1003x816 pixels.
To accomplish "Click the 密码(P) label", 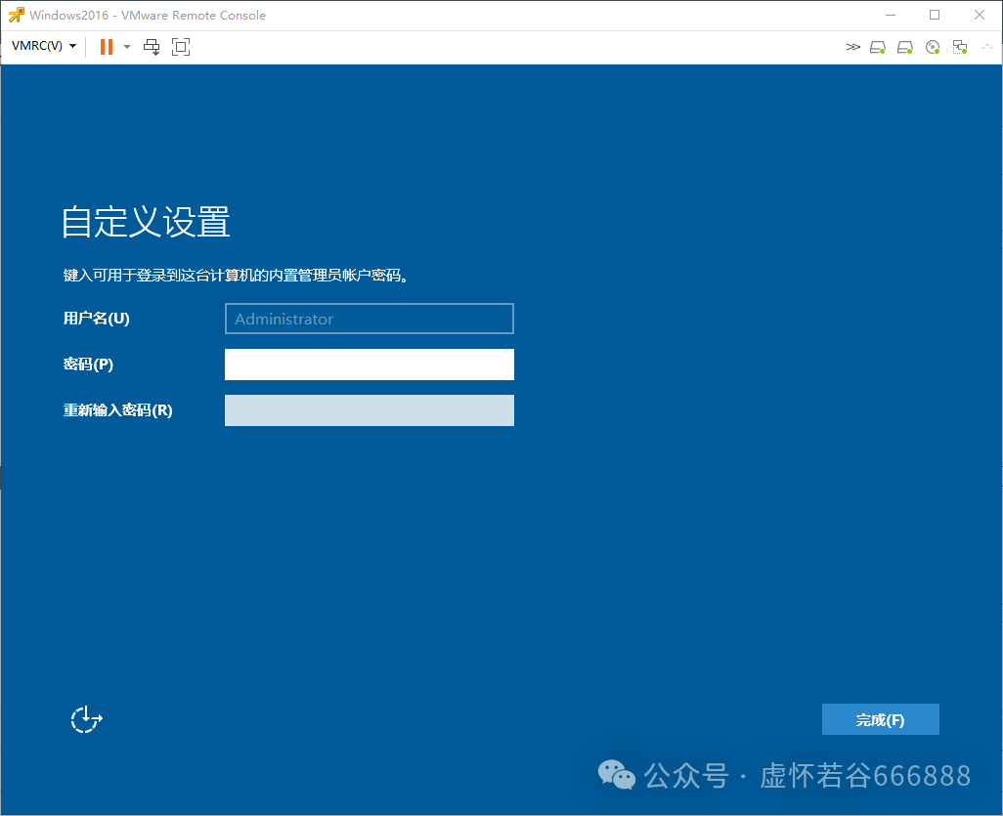I will (x=88, y=365).
